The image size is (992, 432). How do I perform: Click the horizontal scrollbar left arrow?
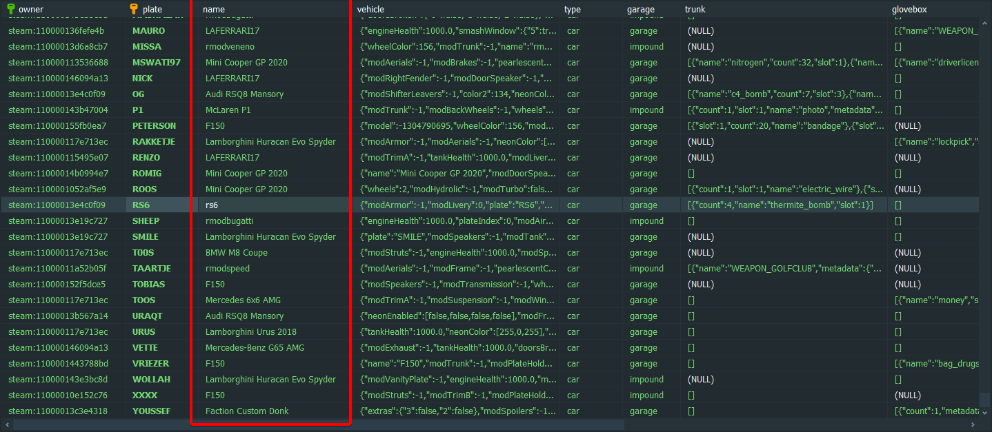pos(6,425)
